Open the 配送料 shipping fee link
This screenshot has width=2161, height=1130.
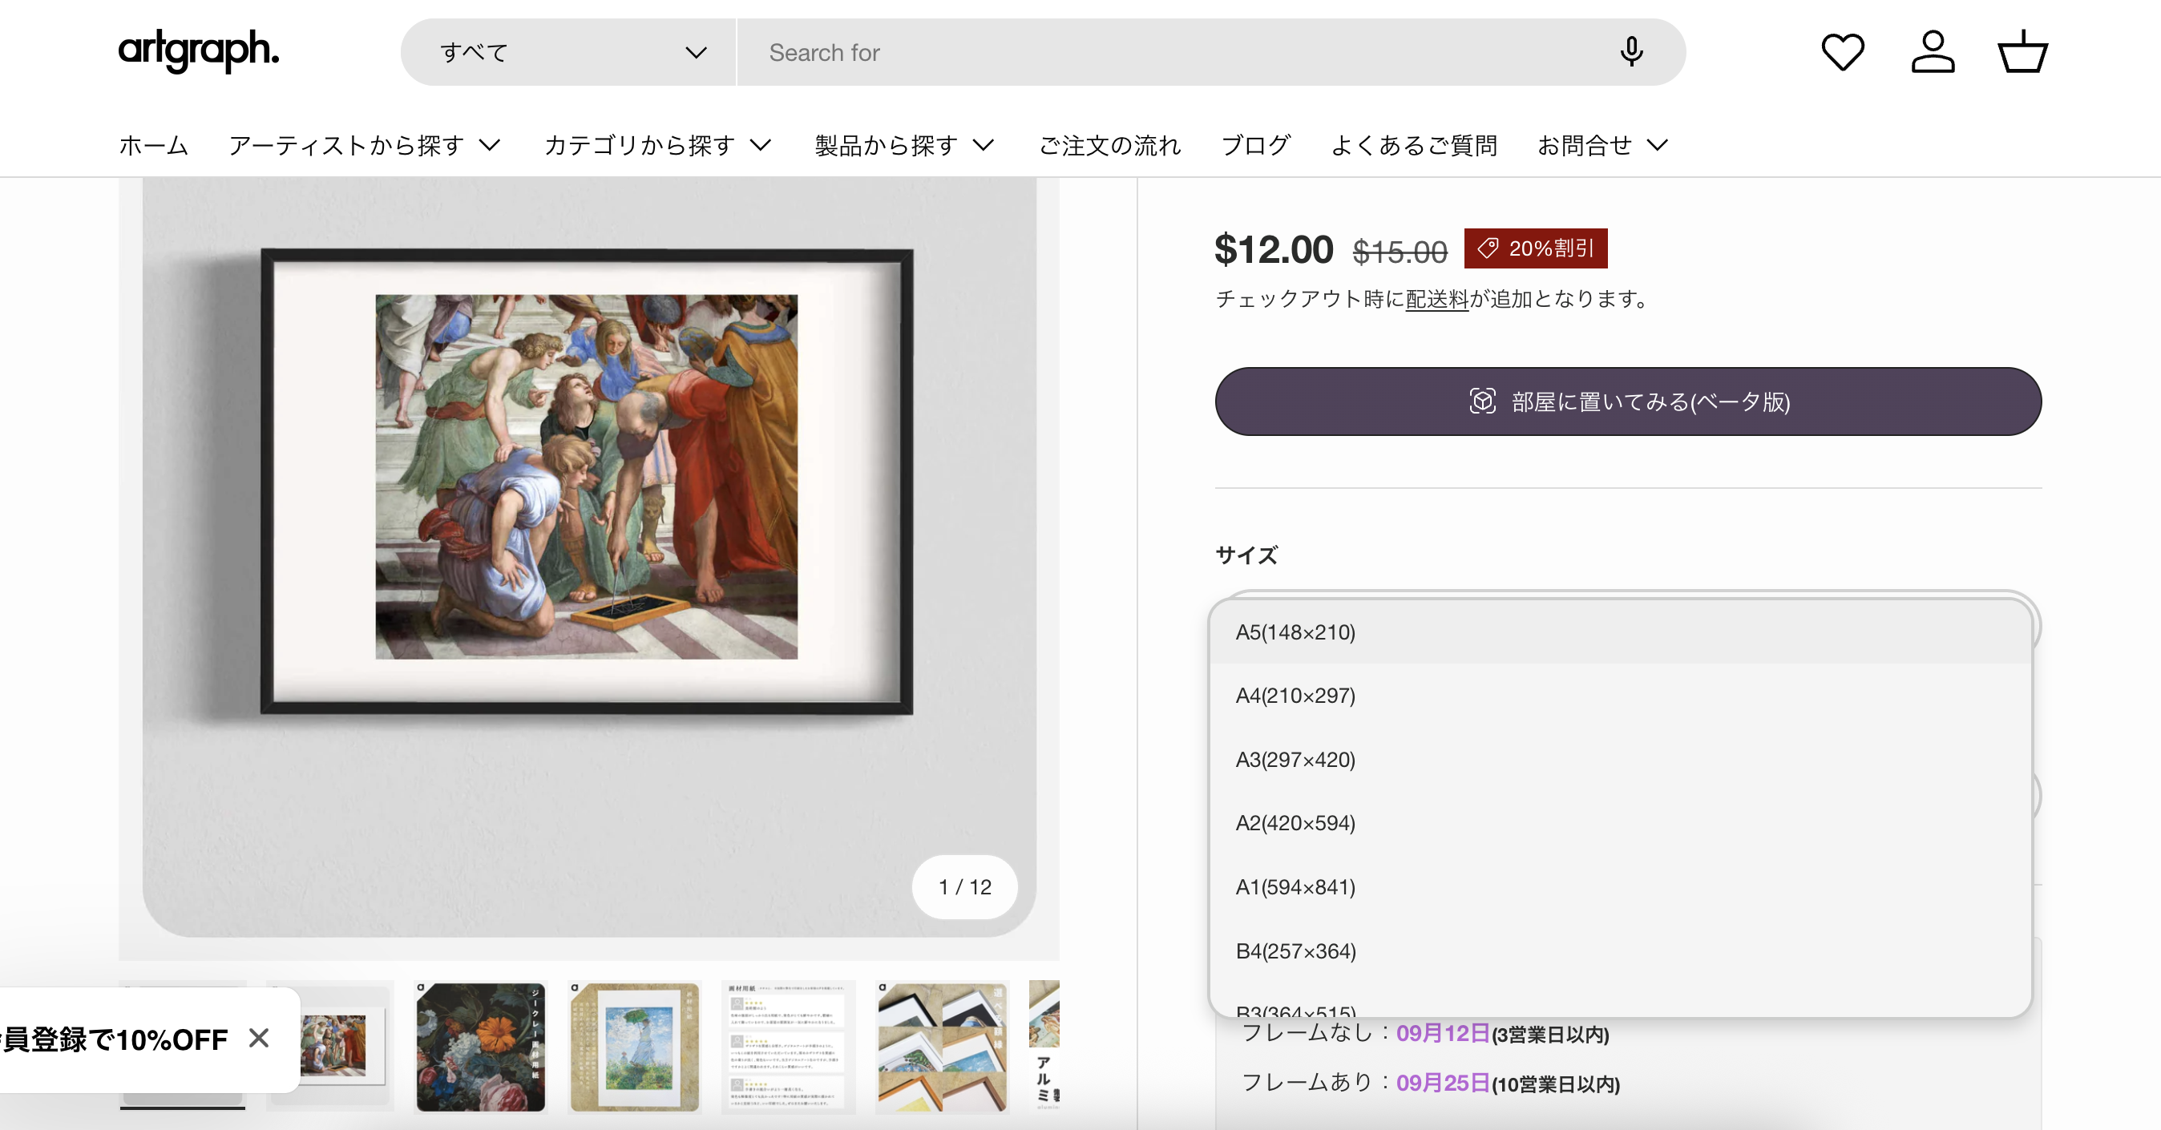pyautogui.click(x=1436, y=299)
